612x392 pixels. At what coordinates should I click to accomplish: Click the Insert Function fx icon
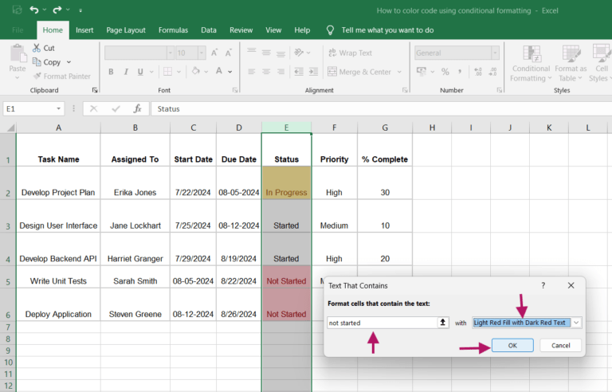click(137, 108)
